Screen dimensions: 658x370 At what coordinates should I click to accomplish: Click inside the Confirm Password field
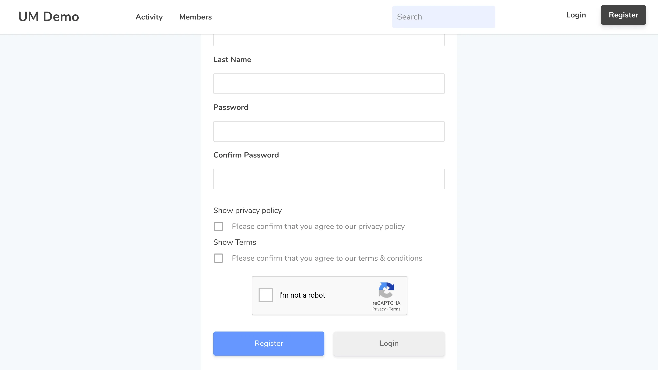coord(329,179)
